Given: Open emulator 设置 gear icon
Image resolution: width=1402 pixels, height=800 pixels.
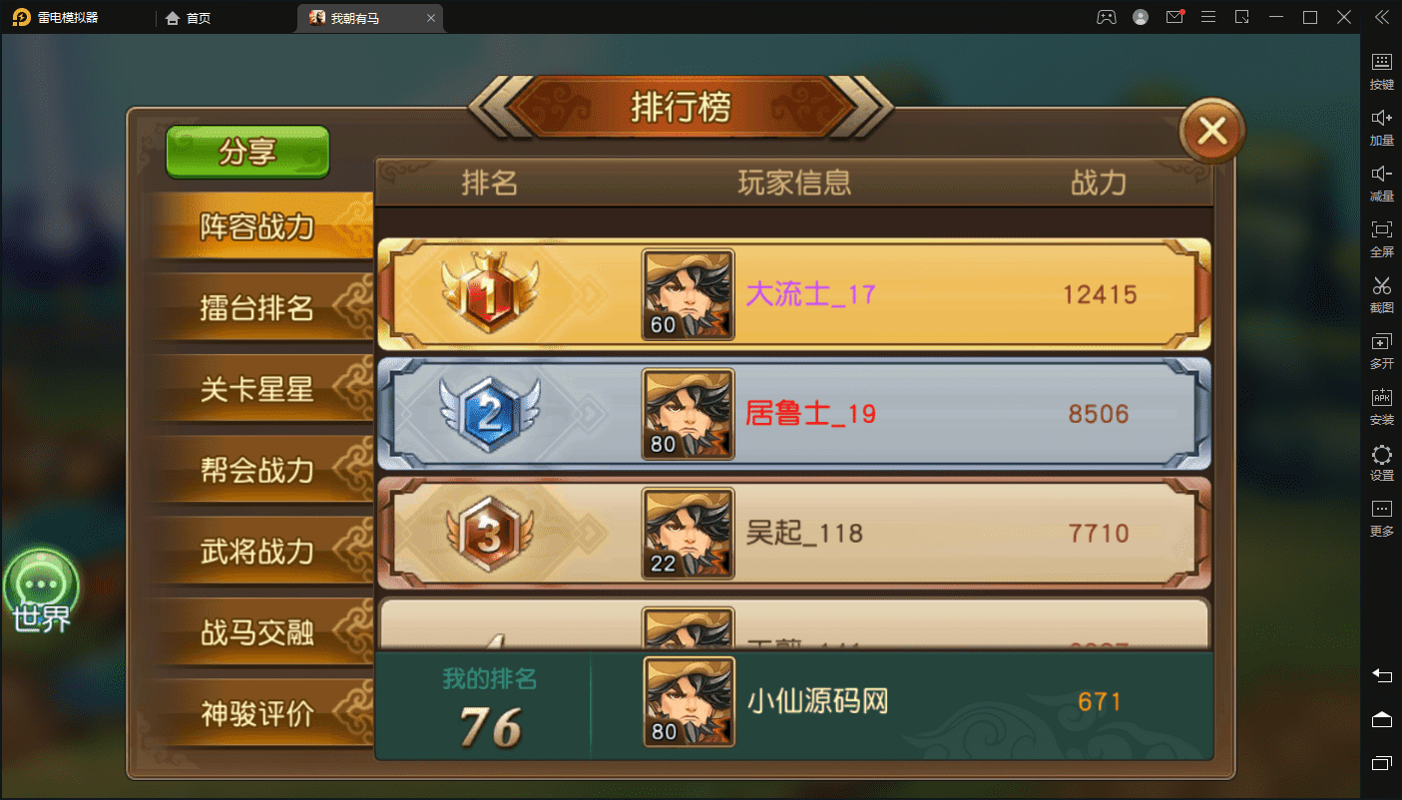Looking at the screenshot, I should (x=1382, y=462).
